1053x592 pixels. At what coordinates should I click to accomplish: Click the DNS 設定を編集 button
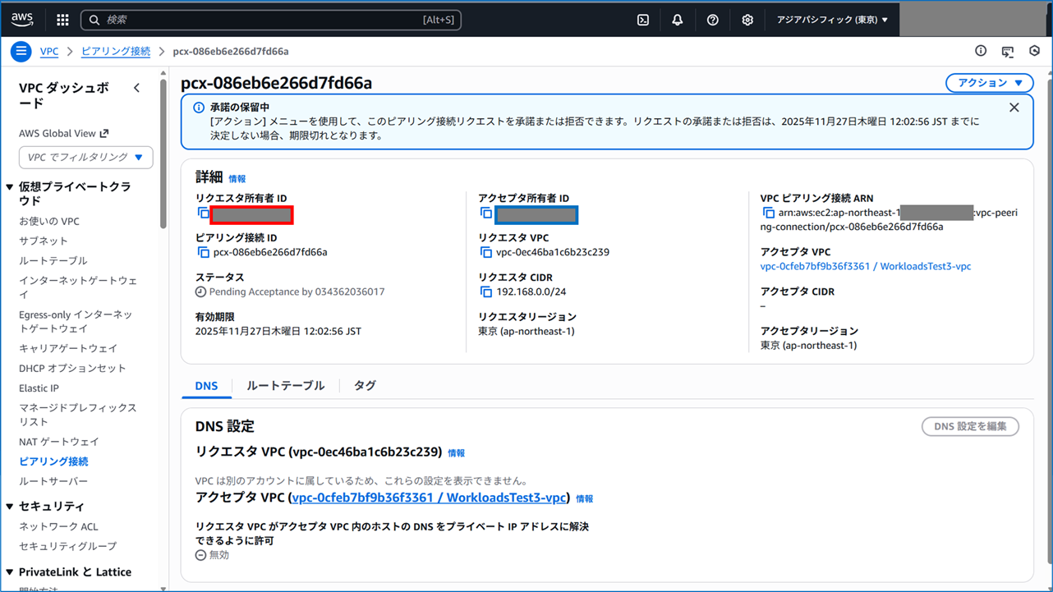click(970, 426)
